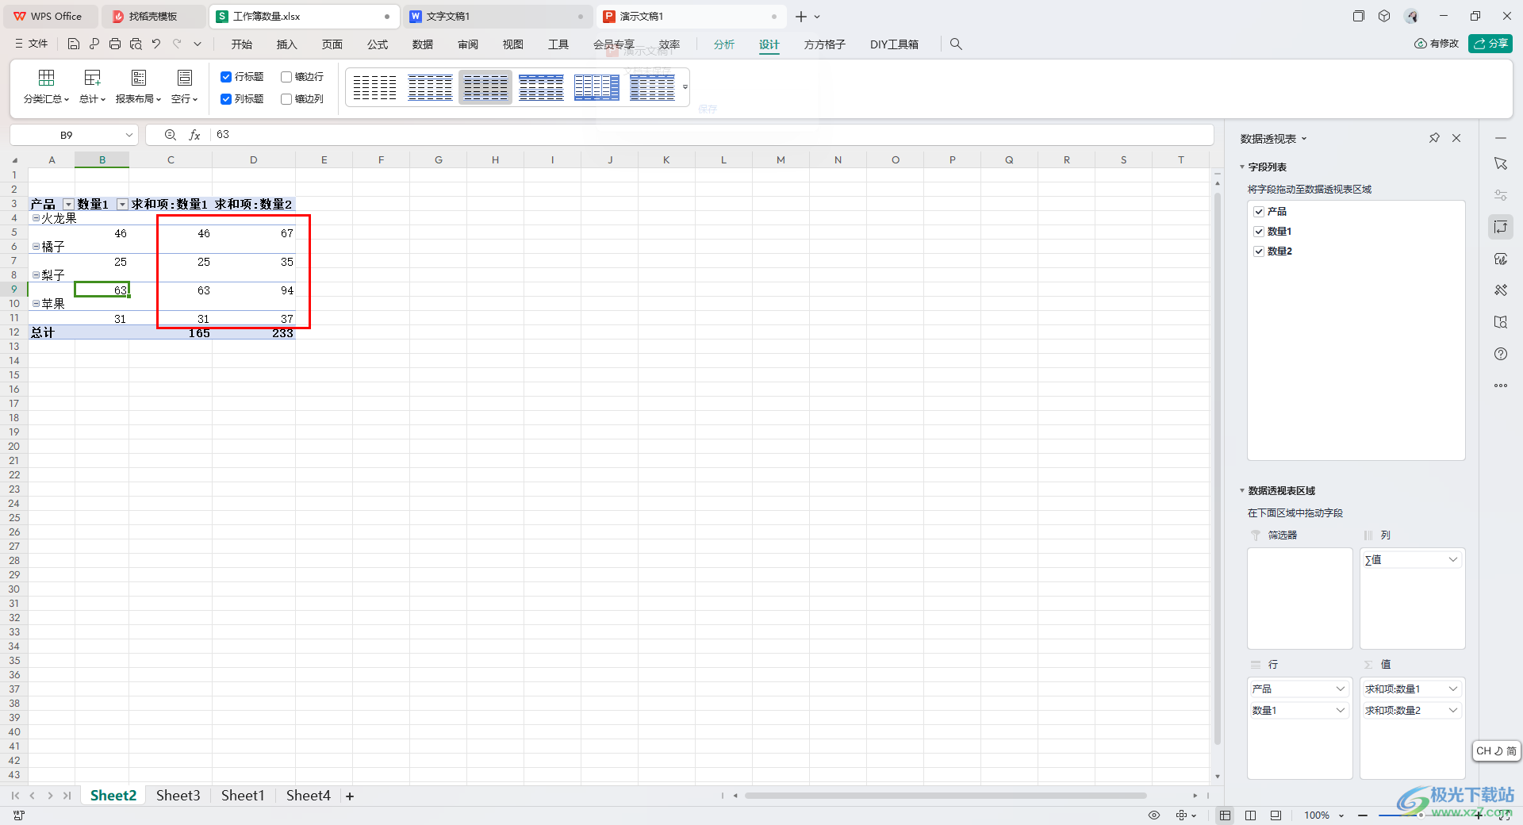
Task: Open the Name Box dropdown arrow
Action: pos(129,135)
